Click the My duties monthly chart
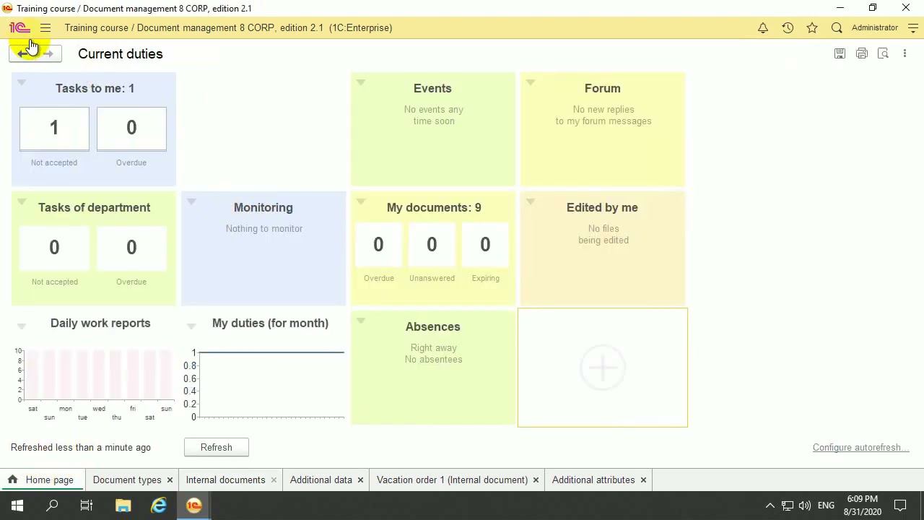The width and height of the screenshot is (924, 520). (x=263, y=383)
